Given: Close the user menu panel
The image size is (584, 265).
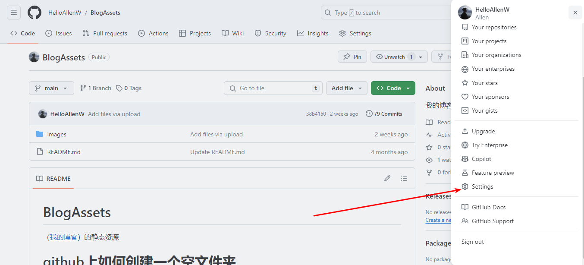Looking at the screenshot, I should (x=575, y=13).
